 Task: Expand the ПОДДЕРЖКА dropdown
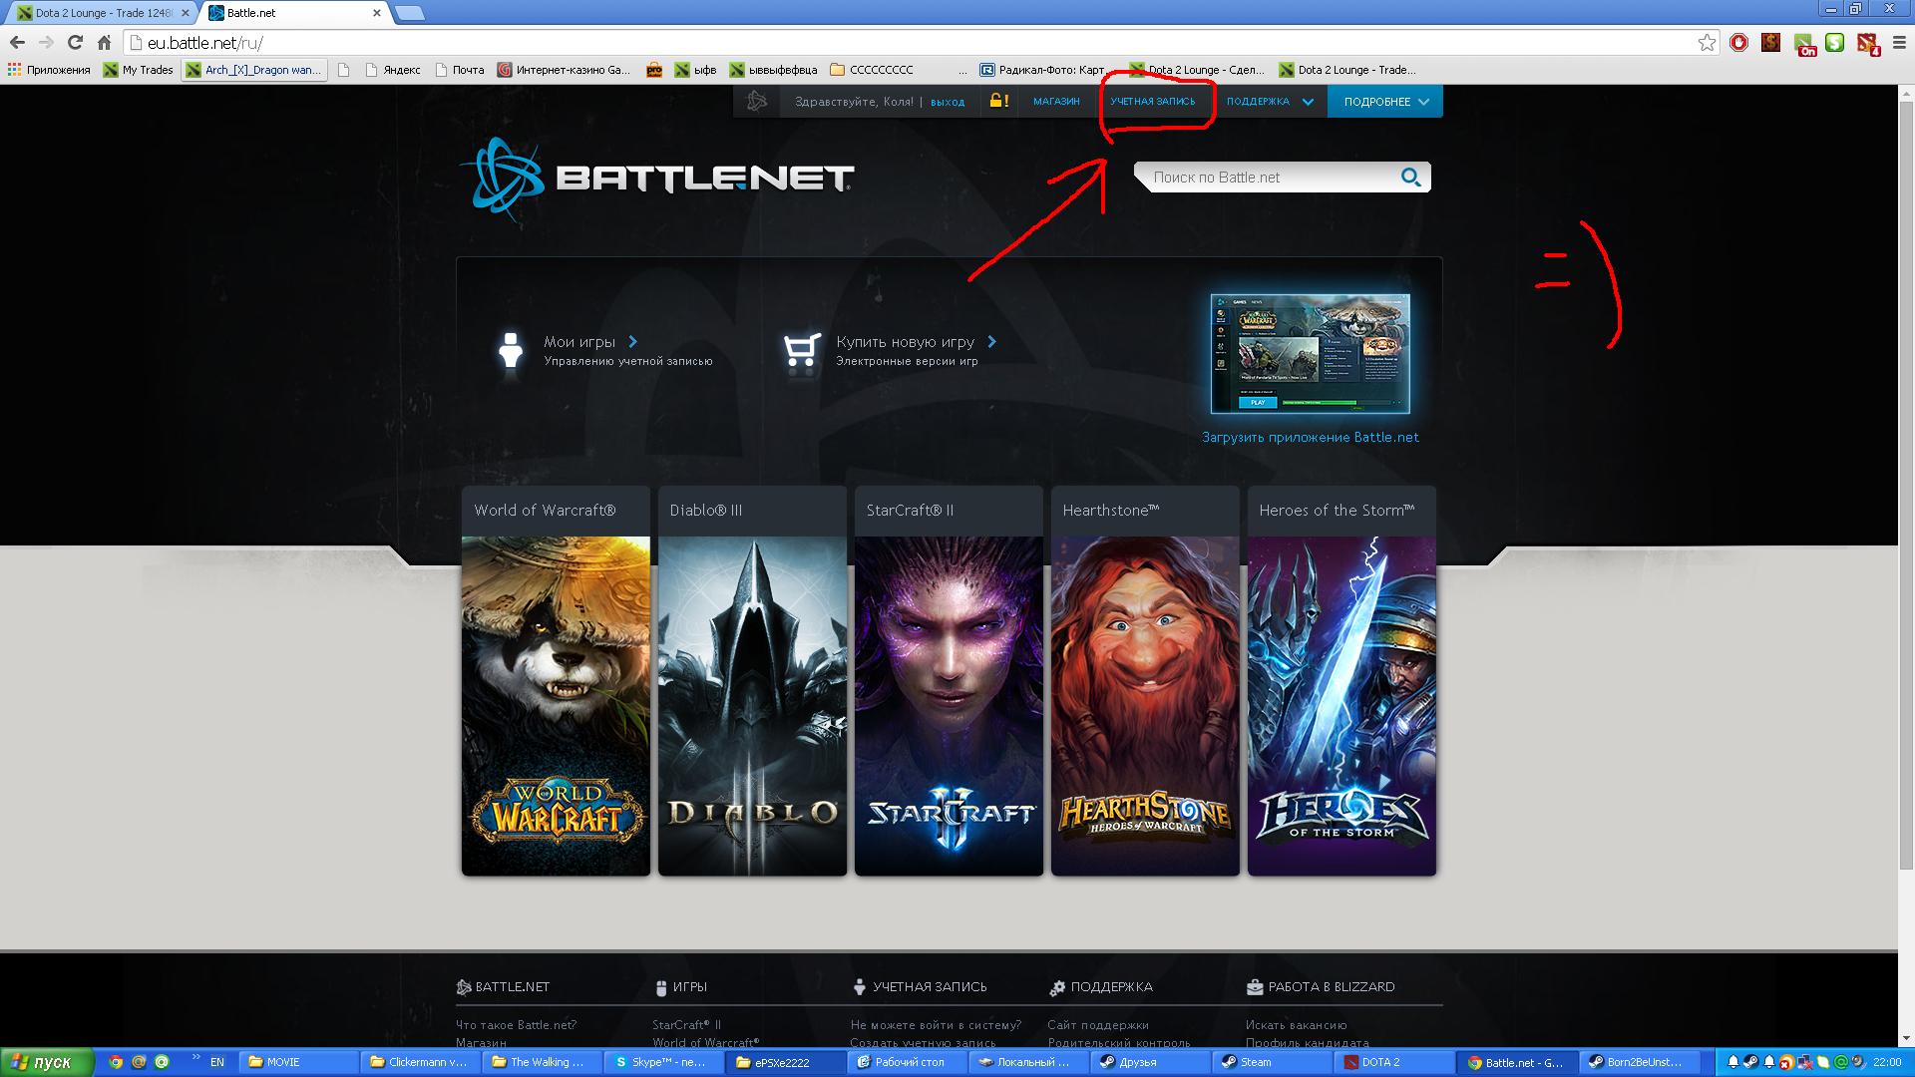[x=1270, y=101]
